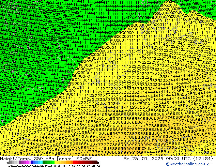Click the dark maroon arrow end of the color scale
The width and height of the screenshot is (216, 167).
point(98,163)
